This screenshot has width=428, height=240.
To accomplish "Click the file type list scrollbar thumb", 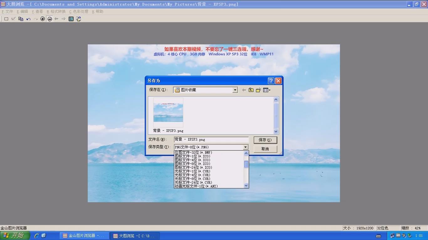I will 246,164.
